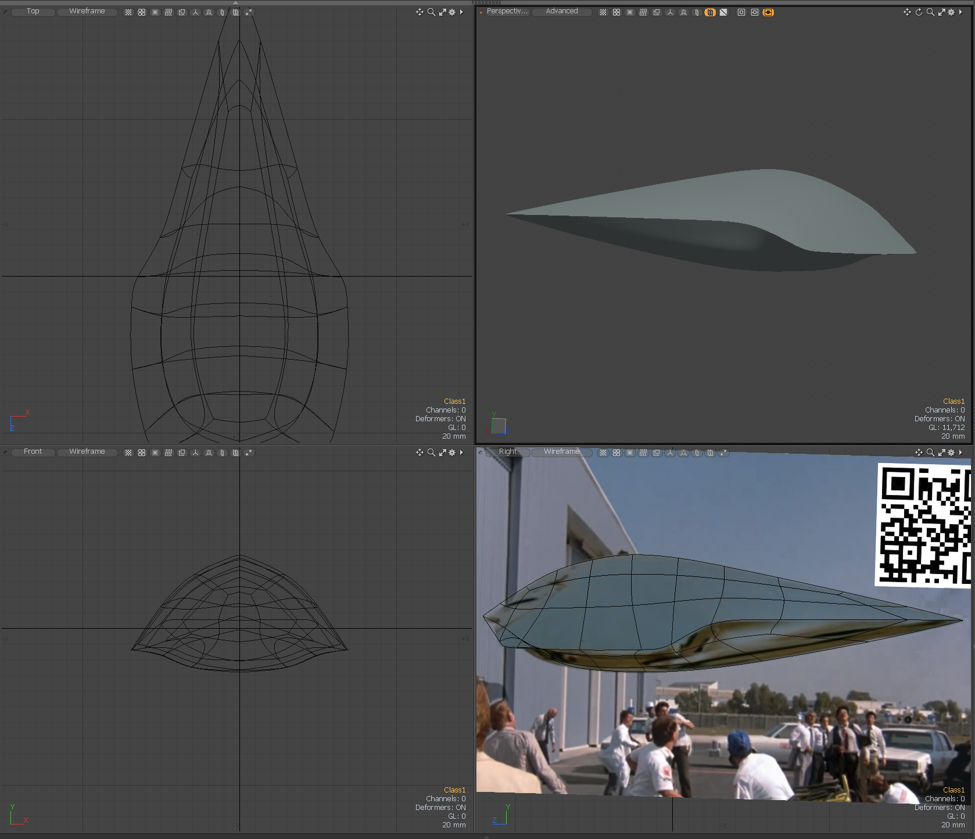Screen dimensions: 975x839
Task: Toggle overlapping squares icon in Top viewport toolbar
Action: (x=182, y=12)
